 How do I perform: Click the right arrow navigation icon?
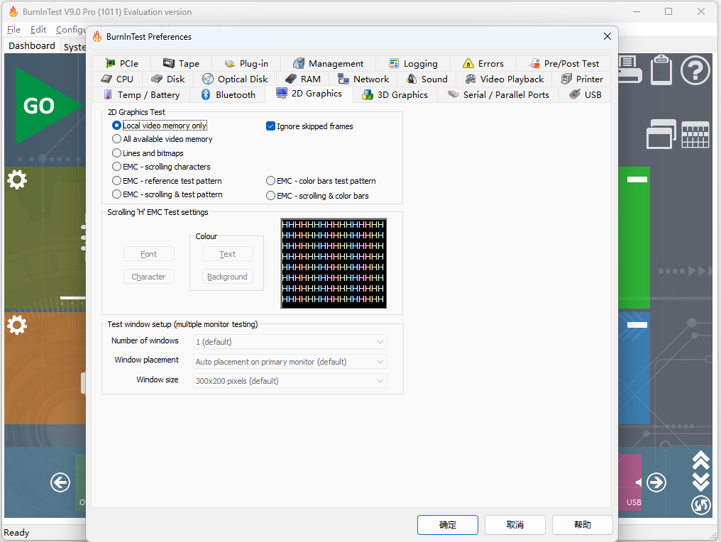click(656, 482)
